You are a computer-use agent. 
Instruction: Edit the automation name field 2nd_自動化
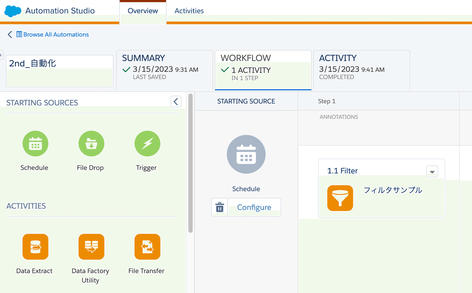(x=60, y=71)
